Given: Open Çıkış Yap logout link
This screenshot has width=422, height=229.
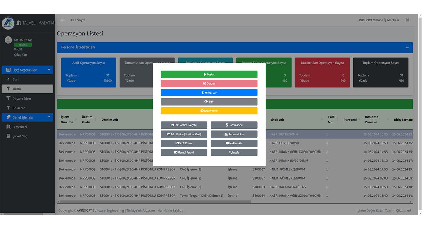Looking at the screenshot, I should (x=20, y=55).
